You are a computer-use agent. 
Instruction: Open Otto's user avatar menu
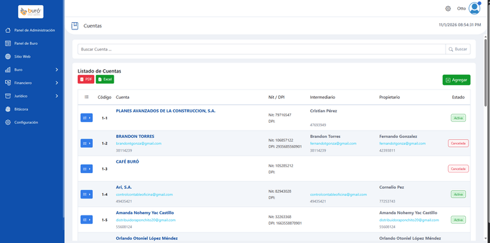(x=474, y=8)
